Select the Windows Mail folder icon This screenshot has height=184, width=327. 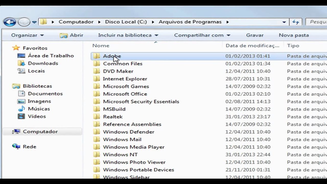point(96,140)
